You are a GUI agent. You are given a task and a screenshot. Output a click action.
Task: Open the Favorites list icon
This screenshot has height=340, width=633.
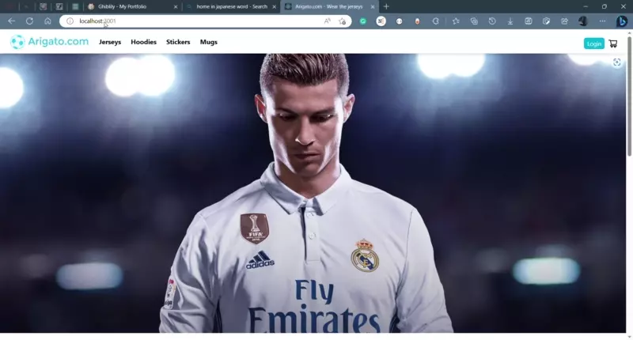pos(456,21)
